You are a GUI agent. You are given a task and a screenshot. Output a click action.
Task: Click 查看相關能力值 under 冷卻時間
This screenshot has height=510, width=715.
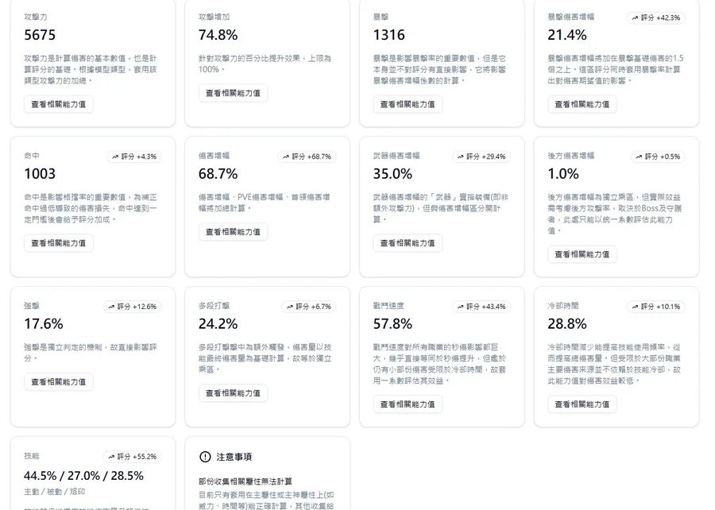click(x=582, y=404)
